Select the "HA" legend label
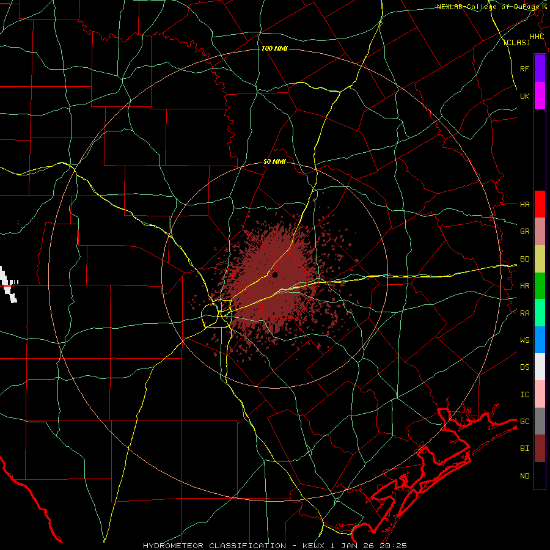This screenshot has height=550, width=550. tap(524, 204)
